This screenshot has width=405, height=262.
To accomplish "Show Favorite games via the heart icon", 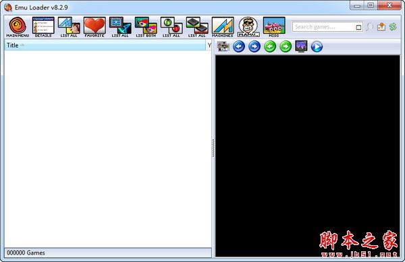I will coord(94,27).
